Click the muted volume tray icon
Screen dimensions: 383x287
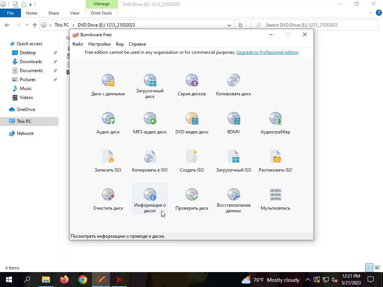(334, 280)
